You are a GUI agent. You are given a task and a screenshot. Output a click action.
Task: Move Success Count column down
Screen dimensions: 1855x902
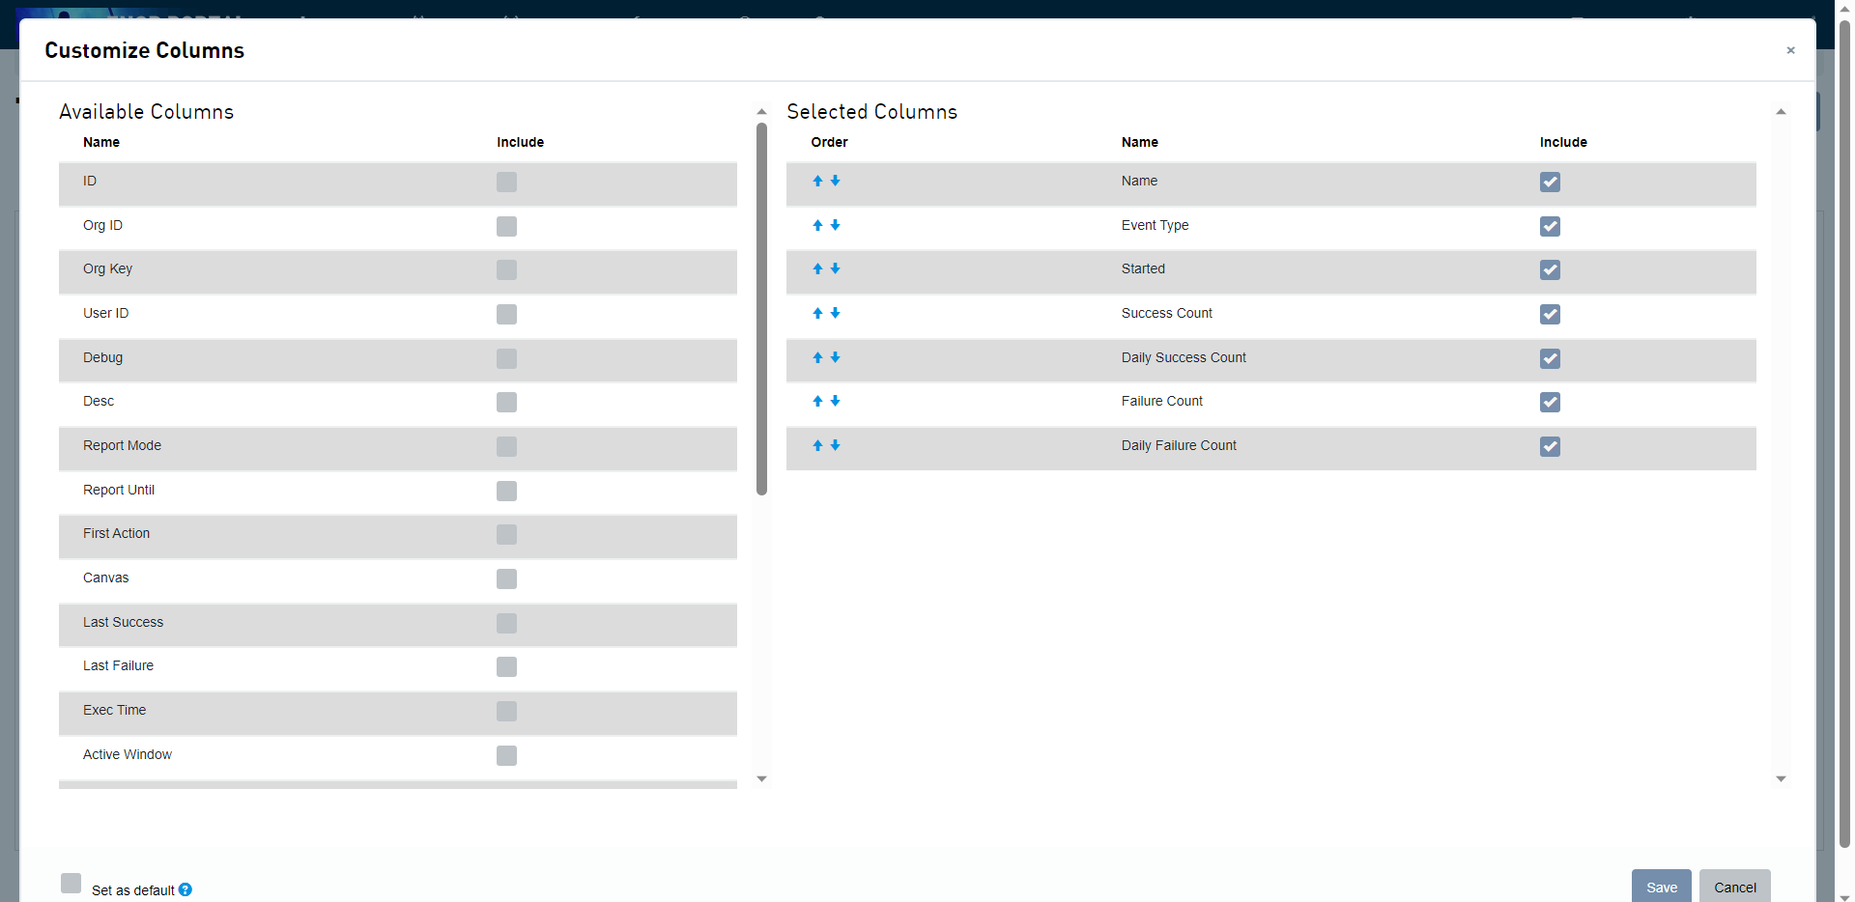point(836,313)
